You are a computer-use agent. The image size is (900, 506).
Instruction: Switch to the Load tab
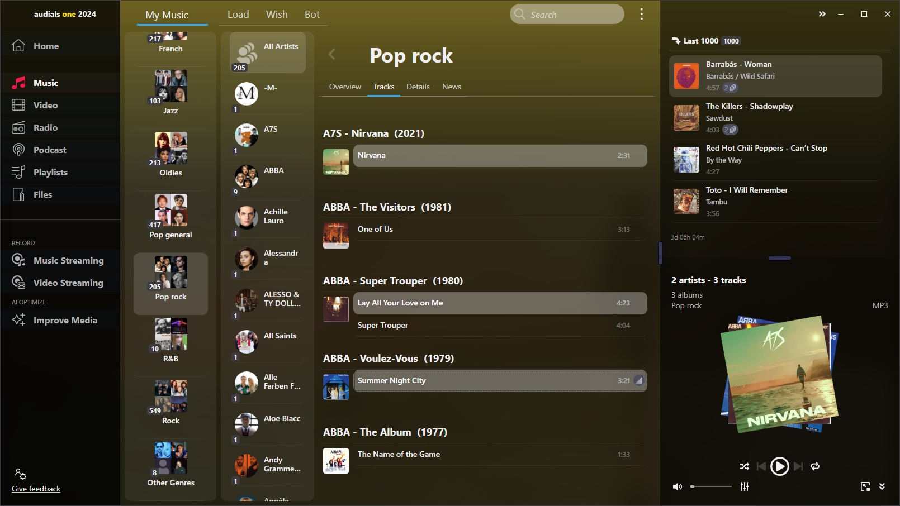click(238, 15)
